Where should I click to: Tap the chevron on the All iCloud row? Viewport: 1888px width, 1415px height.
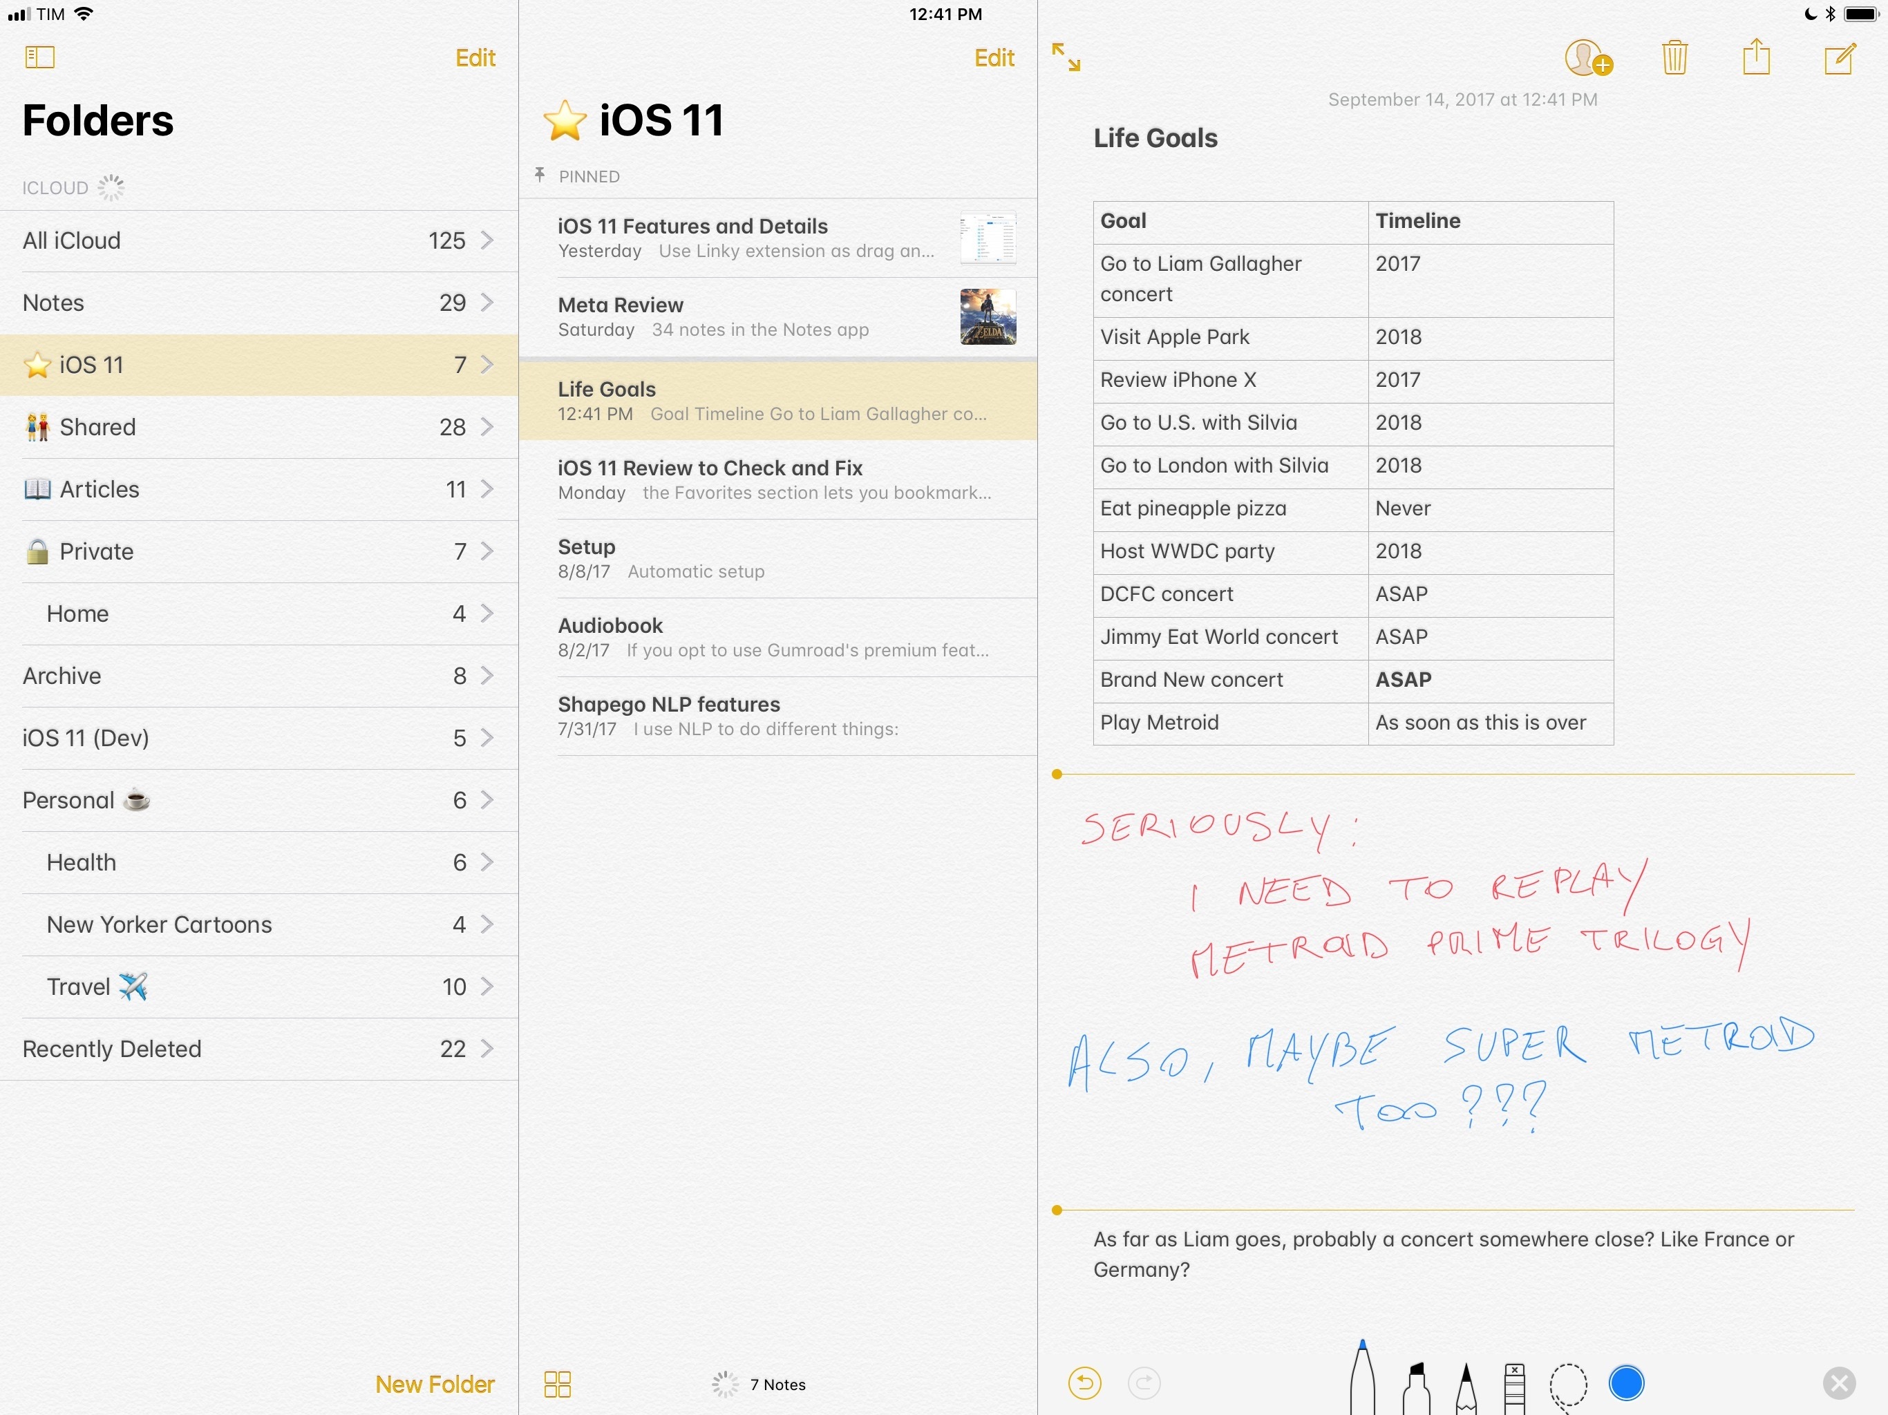pos(487,240)
